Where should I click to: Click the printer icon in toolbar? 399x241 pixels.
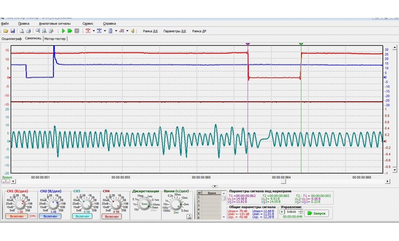tap(29, 31)
